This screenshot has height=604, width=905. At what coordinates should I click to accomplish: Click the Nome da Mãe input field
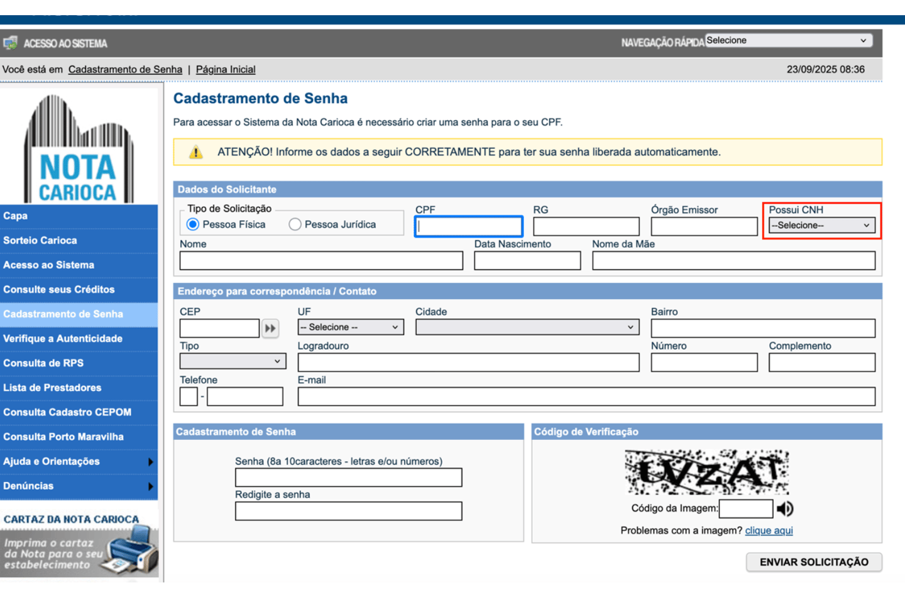point(733,261)
